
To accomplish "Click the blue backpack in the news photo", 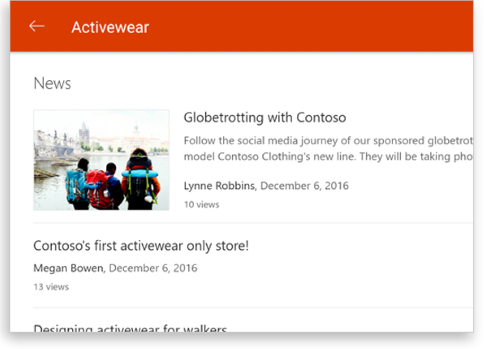I will (x=74, y=184).
